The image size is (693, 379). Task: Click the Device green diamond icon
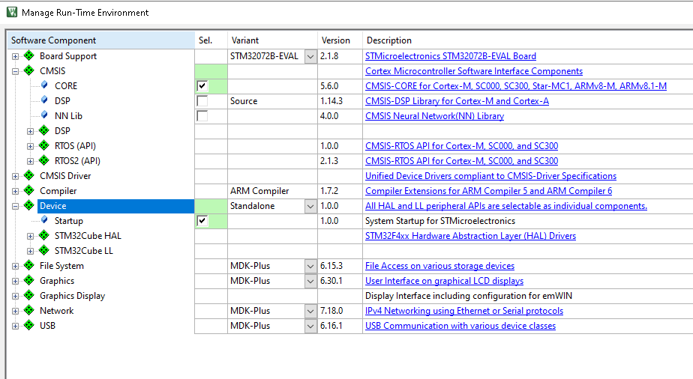29,206
